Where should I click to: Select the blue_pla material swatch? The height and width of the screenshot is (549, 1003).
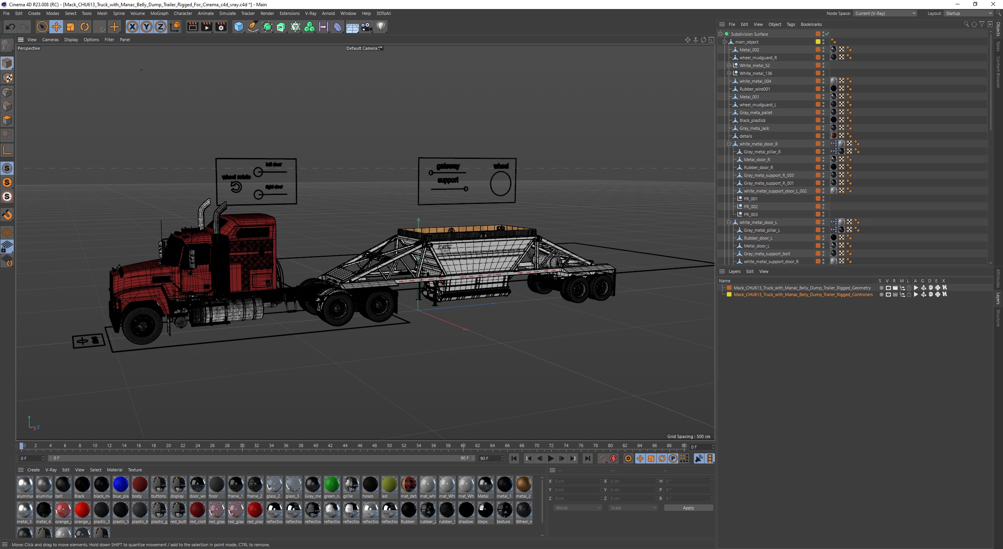coord(121,487)
